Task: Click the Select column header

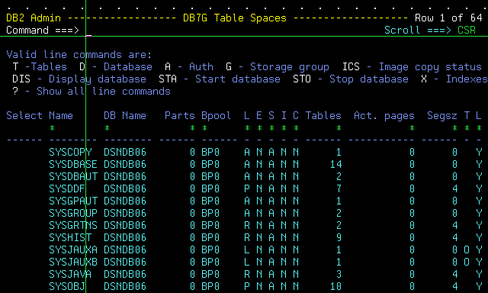Action: coord(24,115)
